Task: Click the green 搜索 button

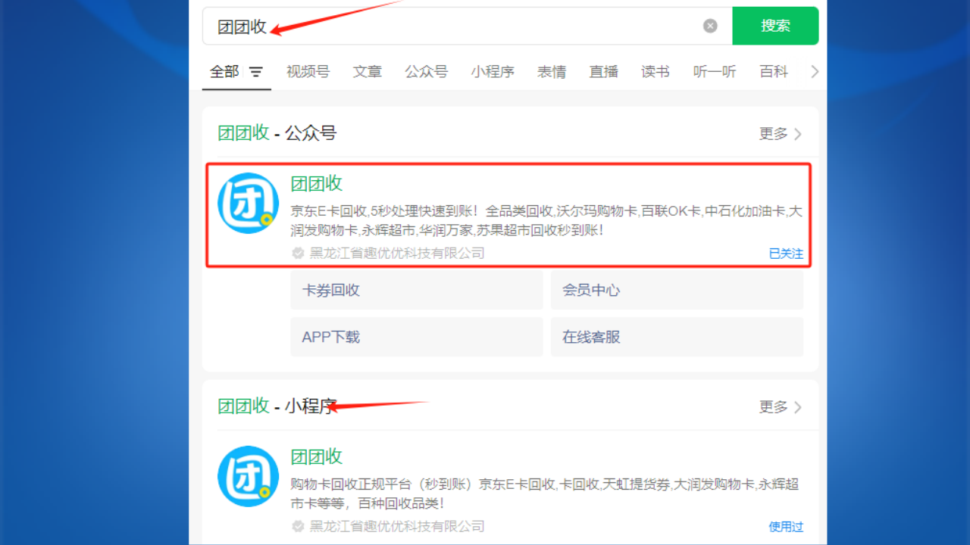Action: pos(775,26)
